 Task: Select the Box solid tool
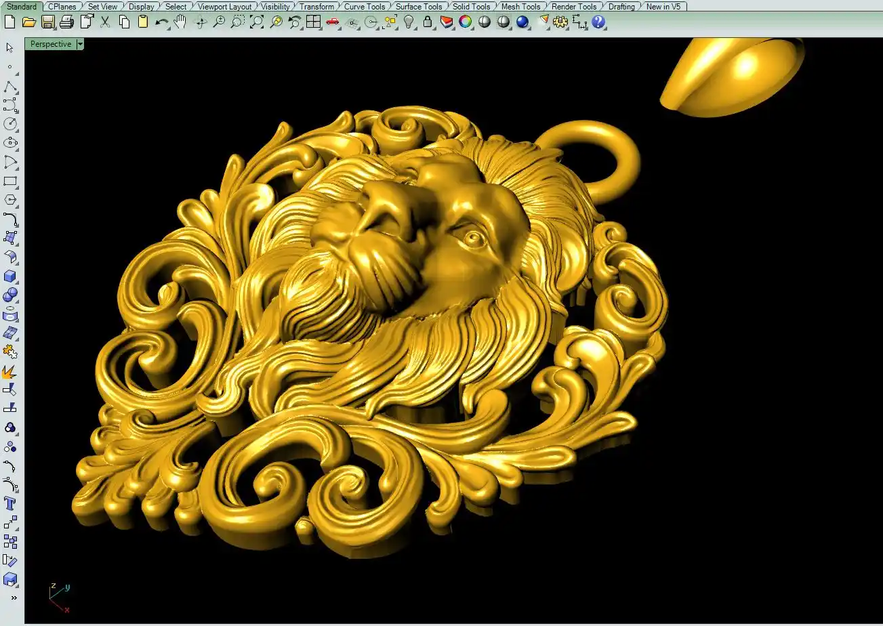click(x=9, y=276)
